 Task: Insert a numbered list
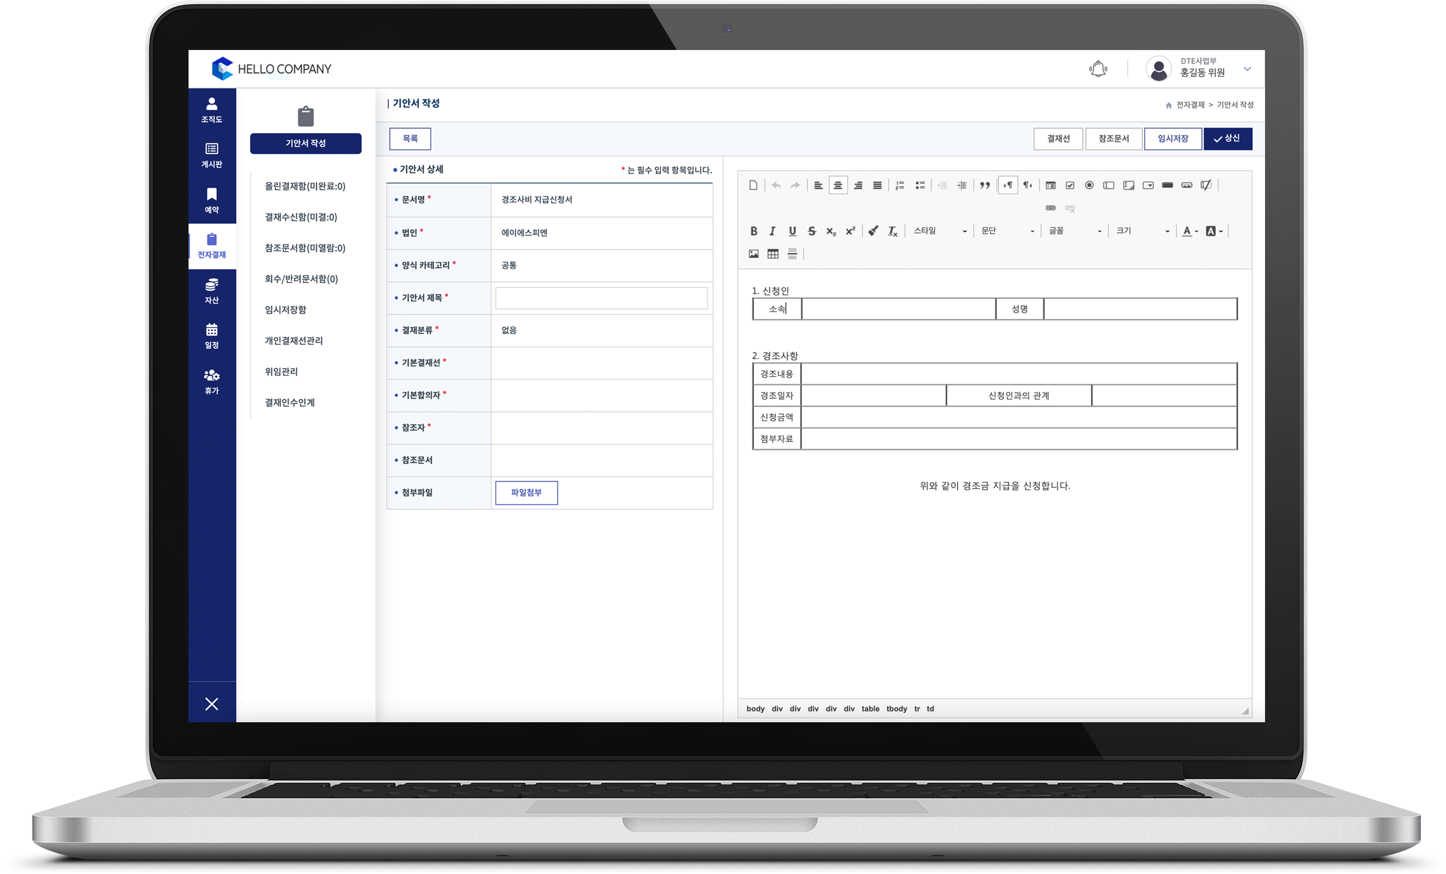(900, 185)
